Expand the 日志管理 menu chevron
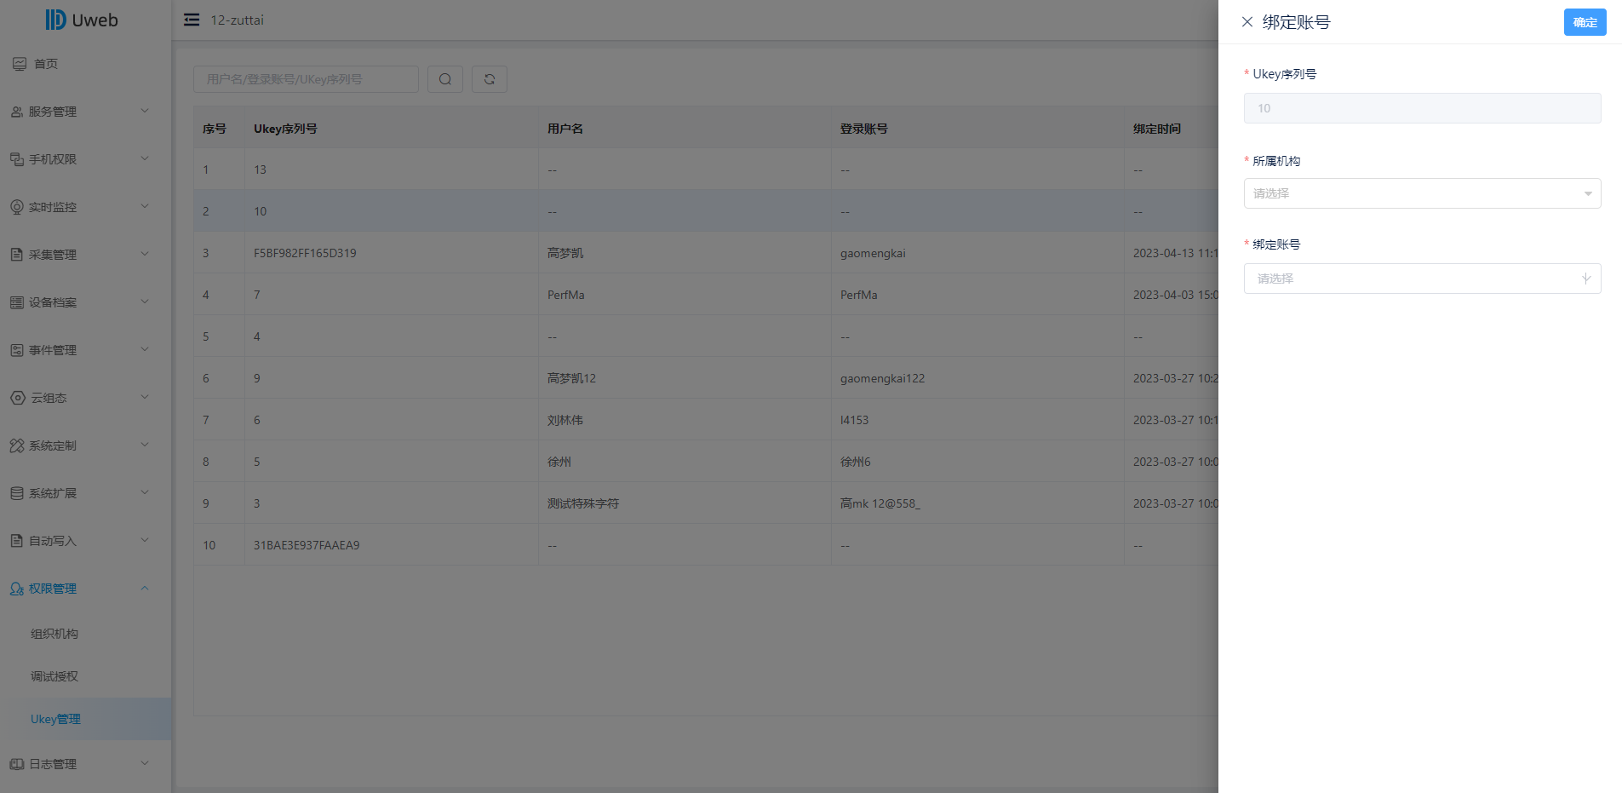The image size is (1622, 793). [x=145, y=763]
